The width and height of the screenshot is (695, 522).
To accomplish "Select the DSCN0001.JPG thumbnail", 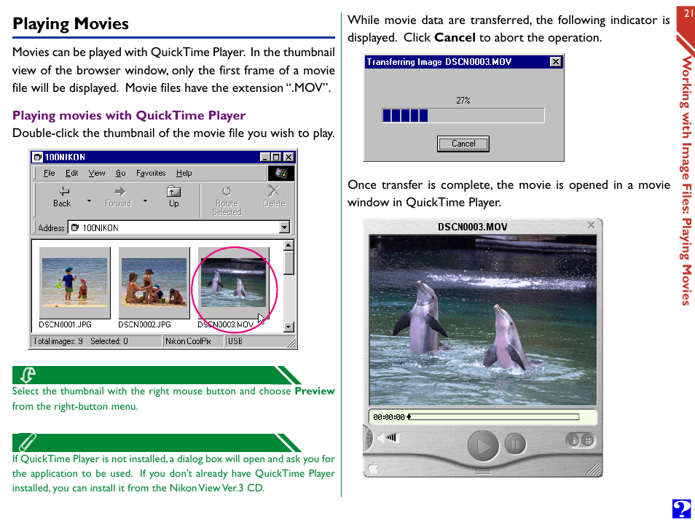I will [74, 283].
